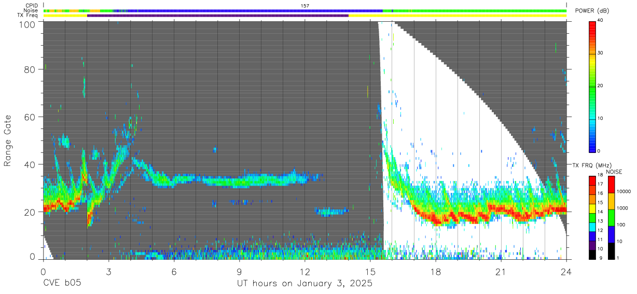
Task: Click the 80 range gate tick label
Action: tap(31, 69)
